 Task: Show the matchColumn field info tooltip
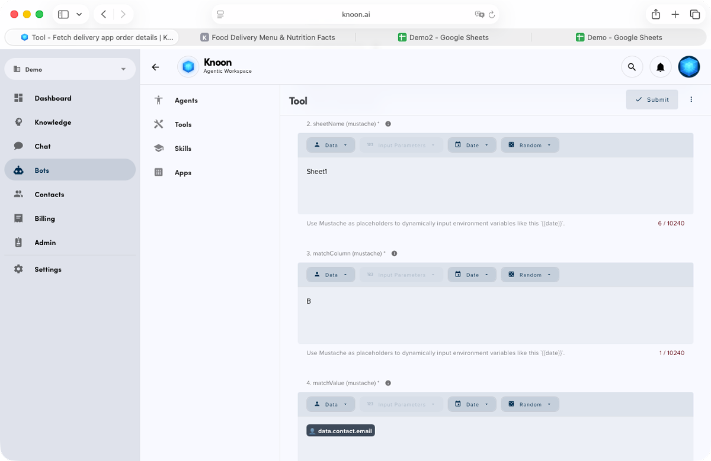(x=394, y=253)
